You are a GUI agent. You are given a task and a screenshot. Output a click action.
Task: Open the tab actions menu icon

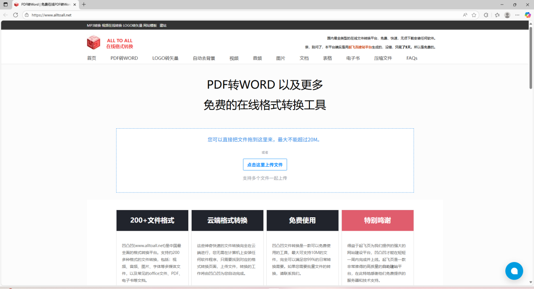5,4
